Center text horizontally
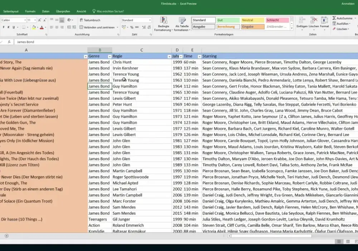This screenshot has width=358, height=251. point(57,27)
